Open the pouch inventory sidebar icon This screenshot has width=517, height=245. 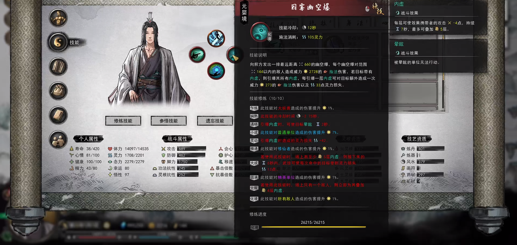coord(58,91)
